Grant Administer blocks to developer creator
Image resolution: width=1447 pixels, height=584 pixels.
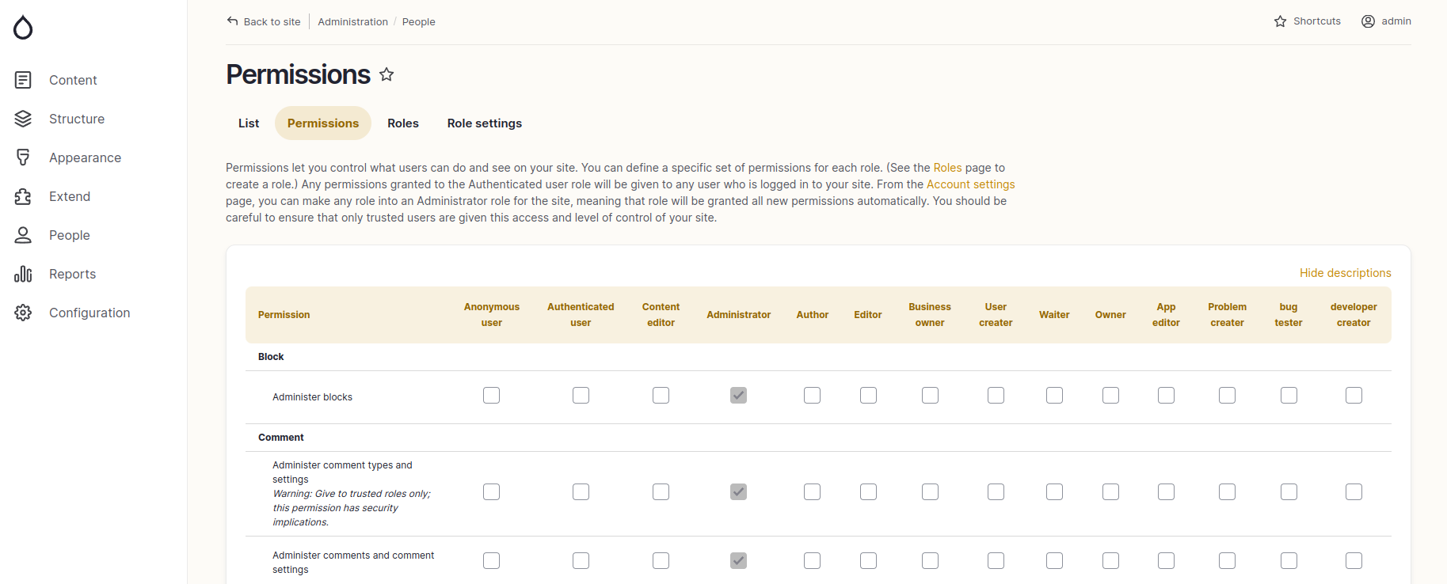[1353, 395]
